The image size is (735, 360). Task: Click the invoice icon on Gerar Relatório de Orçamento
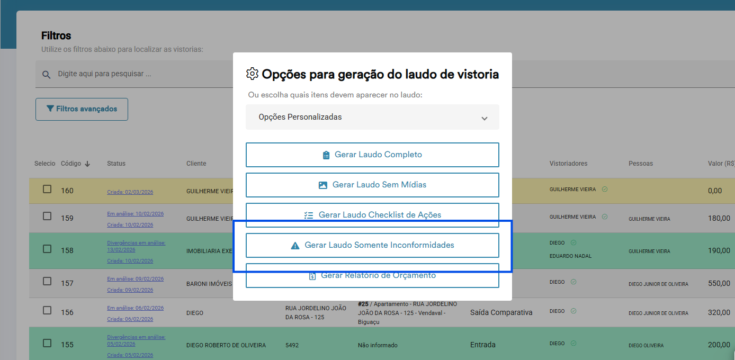tap(311, 275)
